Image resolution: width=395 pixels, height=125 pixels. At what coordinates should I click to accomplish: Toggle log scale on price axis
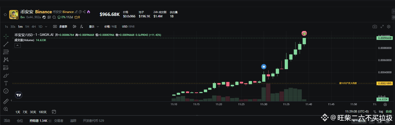point(381,111)
